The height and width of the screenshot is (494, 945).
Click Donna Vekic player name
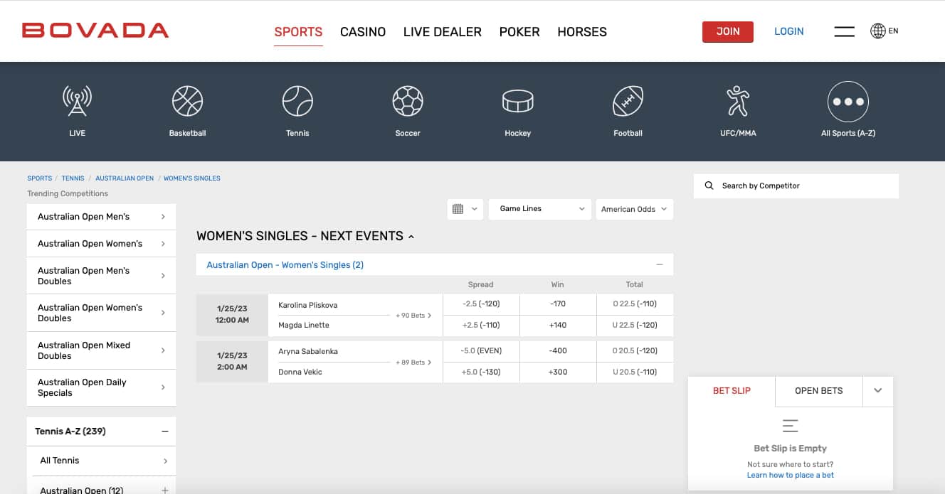coord(299,372)
